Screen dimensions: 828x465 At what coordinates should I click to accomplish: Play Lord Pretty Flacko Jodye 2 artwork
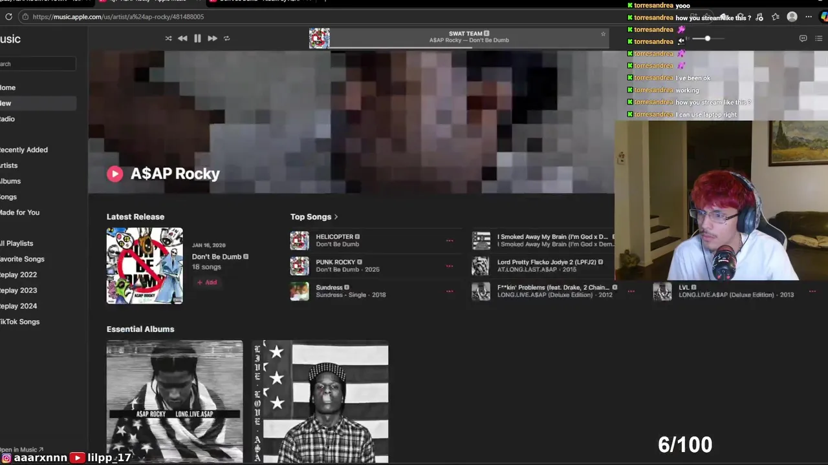[x=481, y=266]
